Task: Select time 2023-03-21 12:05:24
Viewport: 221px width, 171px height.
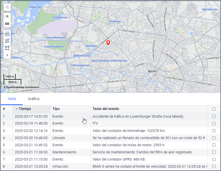Action: pyautogui.click(x=31, y=166)
